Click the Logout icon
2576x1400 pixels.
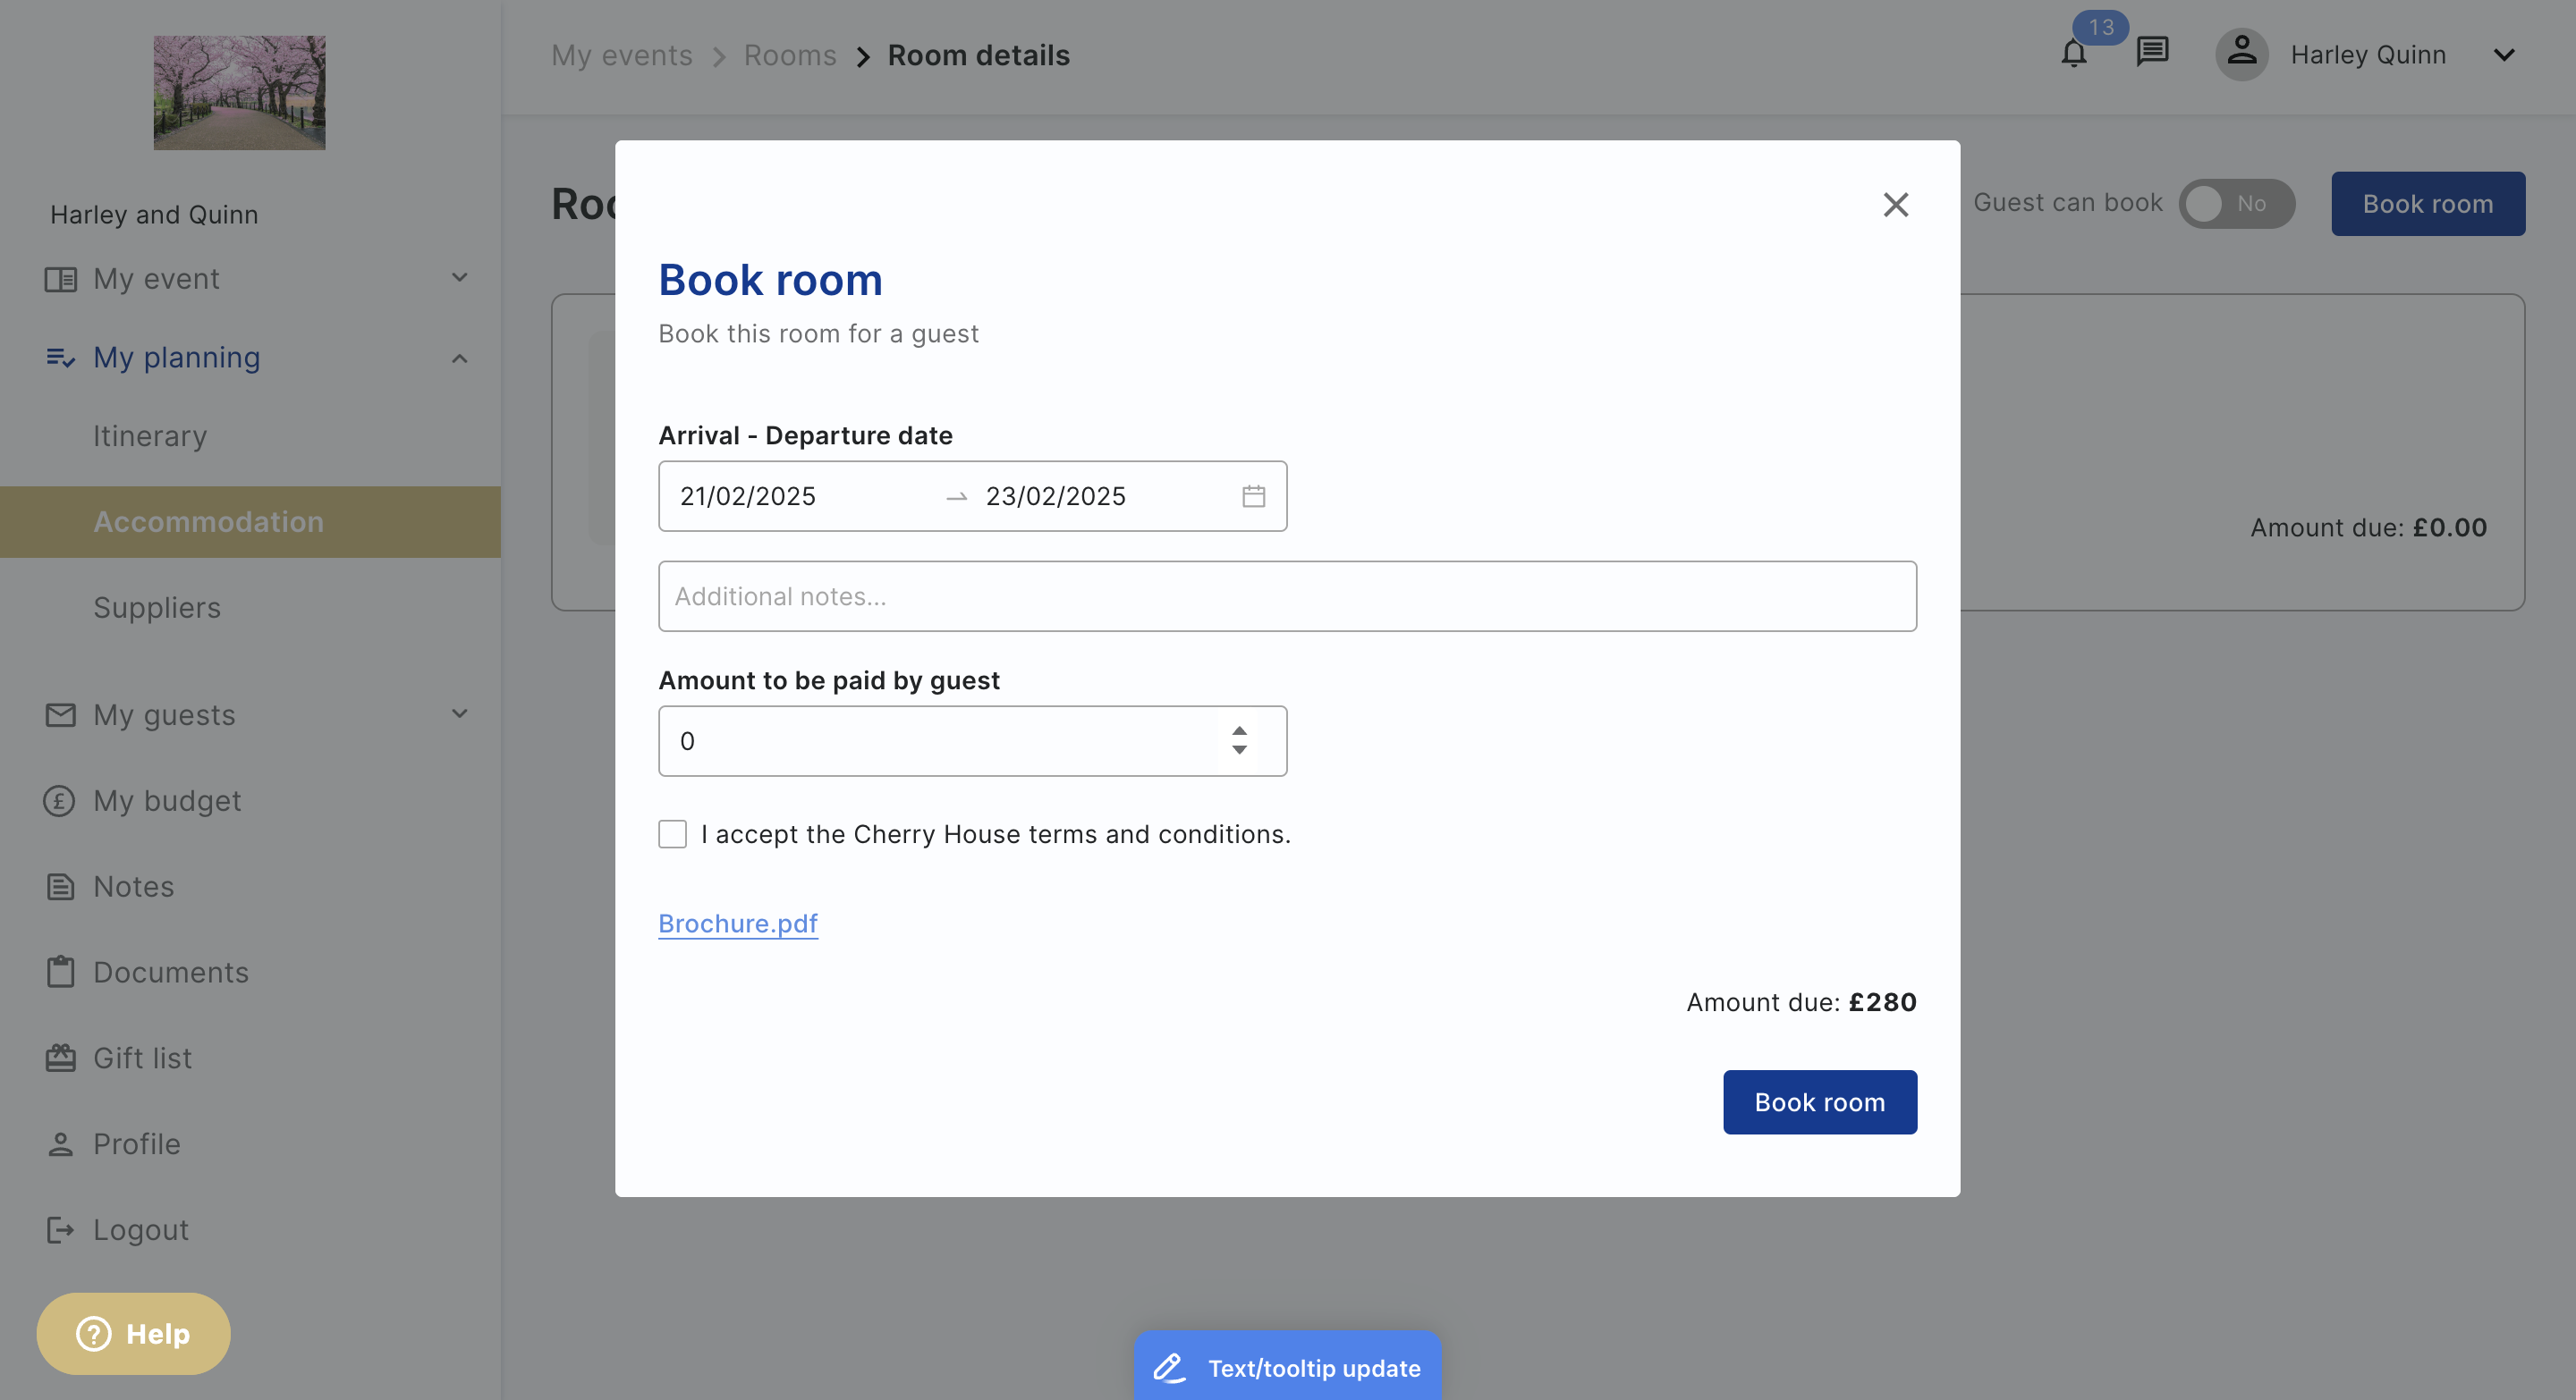(60, 1230)
